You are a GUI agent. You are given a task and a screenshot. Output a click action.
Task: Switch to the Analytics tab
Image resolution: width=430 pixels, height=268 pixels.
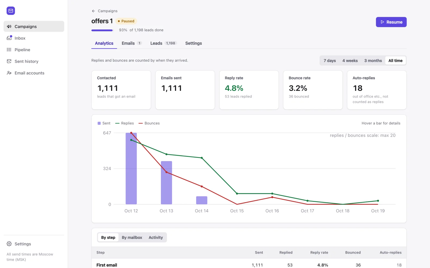point(104,43)
